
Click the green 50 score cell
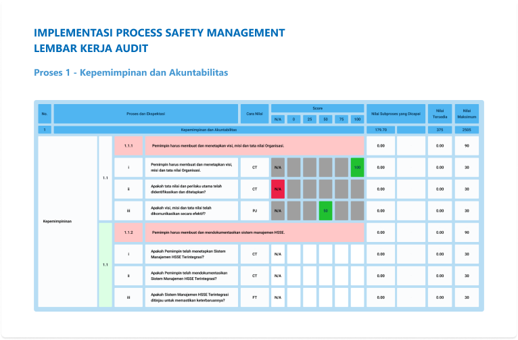tap(325, 211)
